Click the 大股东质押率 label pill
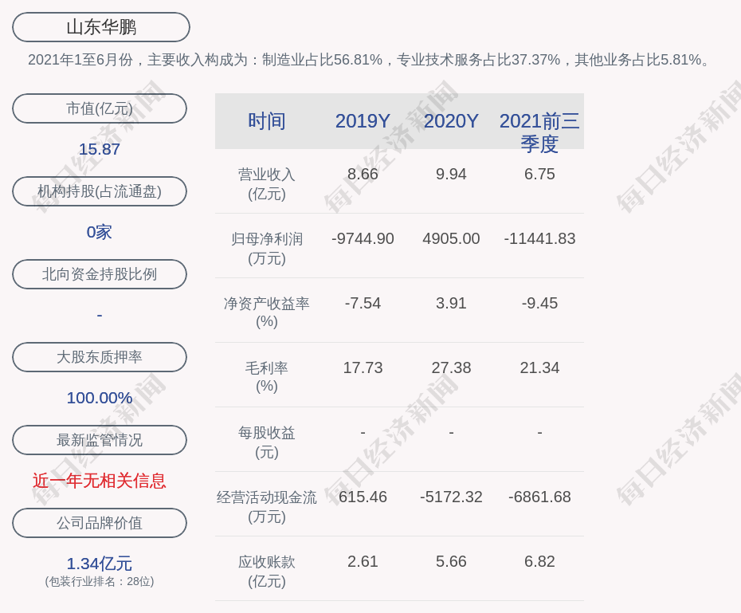 (x=100, y=357)
